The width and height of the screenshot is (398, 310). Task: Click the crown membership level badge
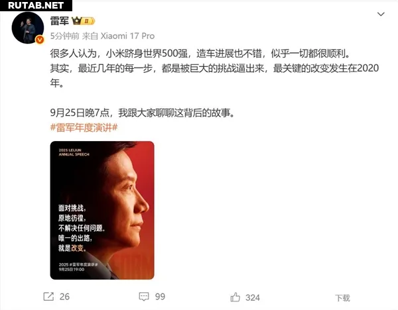[x=84, y=21]
